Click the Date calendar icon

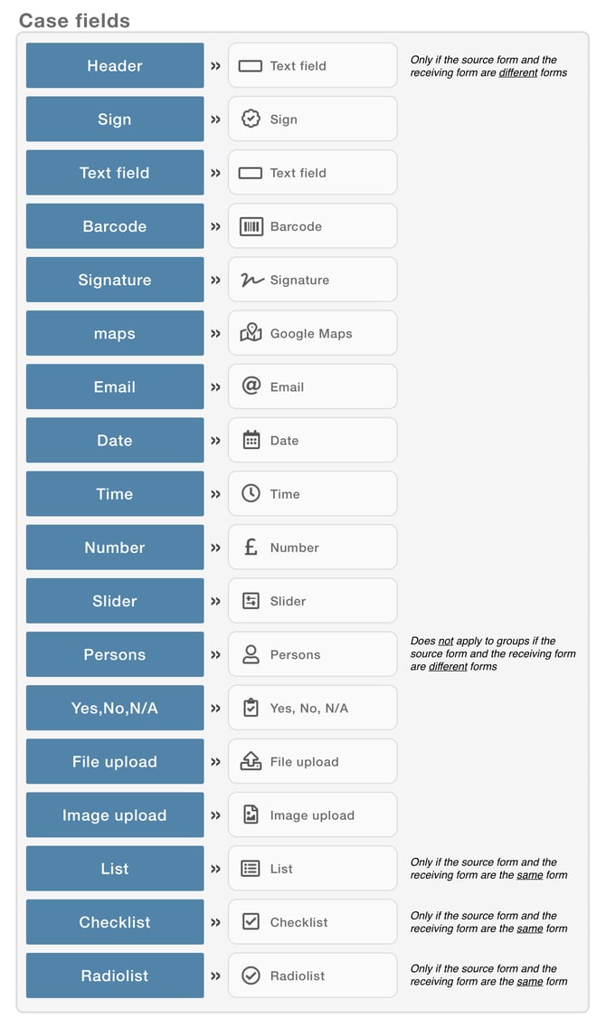pos(251,440)
